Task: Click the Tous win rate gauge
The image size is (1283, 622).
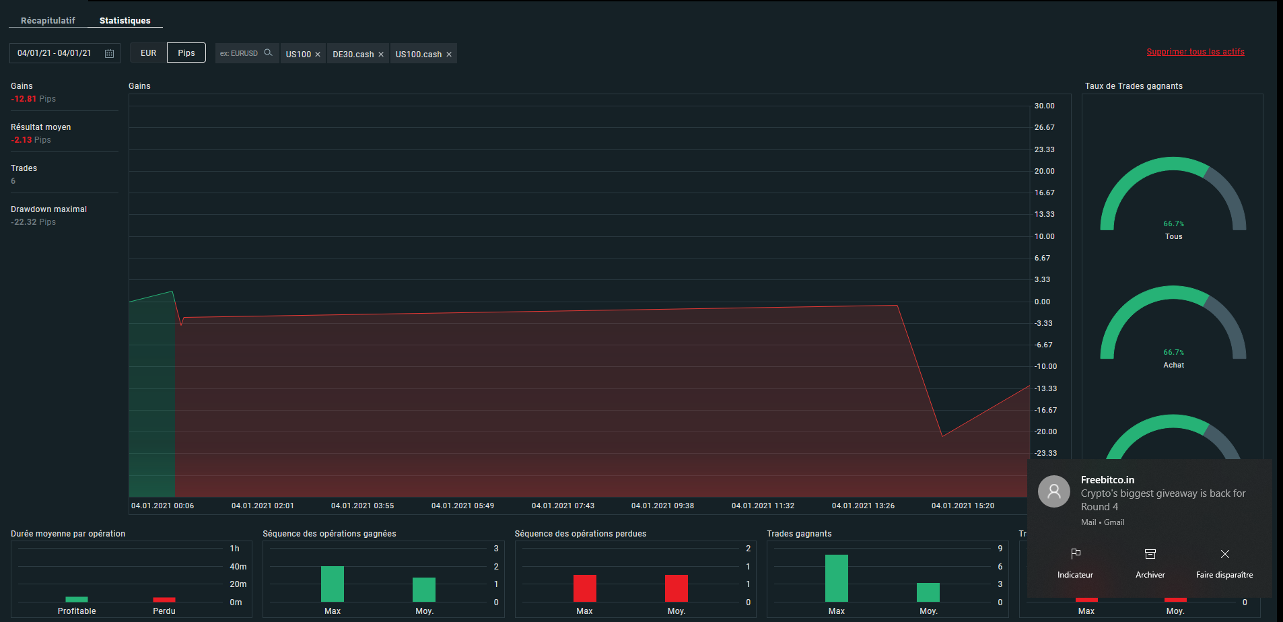Action: click(x=1173, y=195)
